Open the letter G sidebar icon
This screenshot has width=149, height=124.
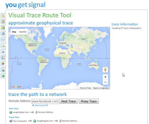3,58
